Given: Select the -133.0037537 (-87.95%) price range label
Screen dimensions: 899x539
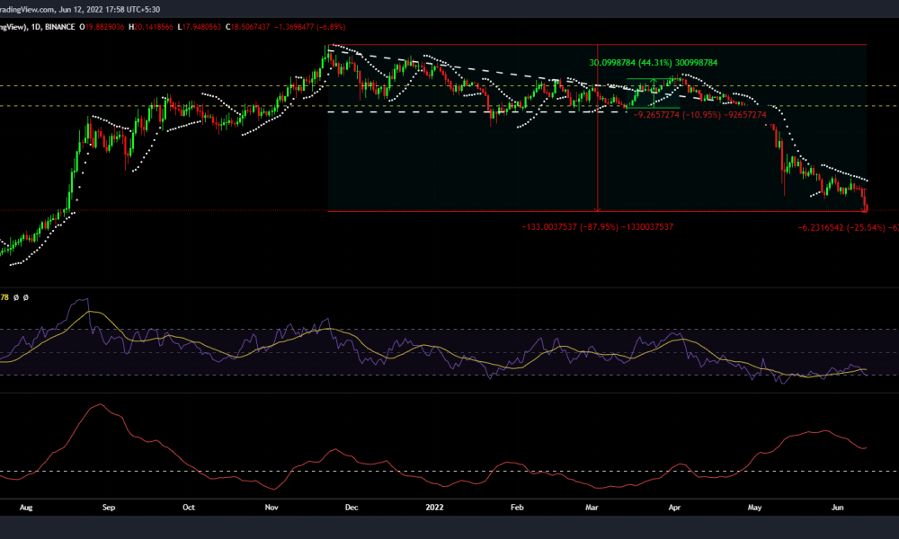Looking at the screenshot, I should (x=598, y=226).
